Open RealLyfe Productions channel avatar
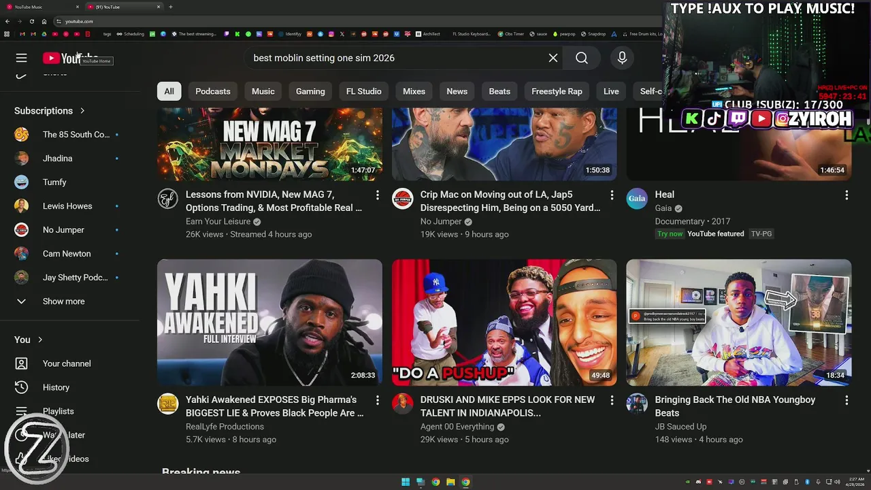Viewport: 871px width, 490px height. [168, 404]
